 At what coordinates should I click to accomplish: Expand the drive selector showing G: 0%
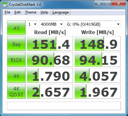93,24
